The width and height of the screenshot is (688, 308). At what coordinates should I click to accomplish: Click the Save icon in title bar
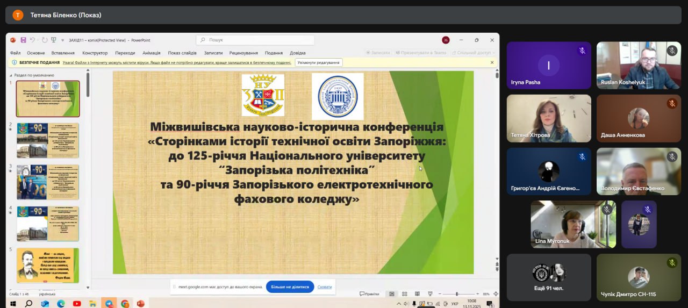(23, 40)
